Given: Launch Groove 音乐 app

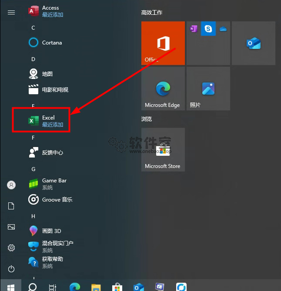Looking at the screenshot, I should pyautogui.click(x=50, y=199).
